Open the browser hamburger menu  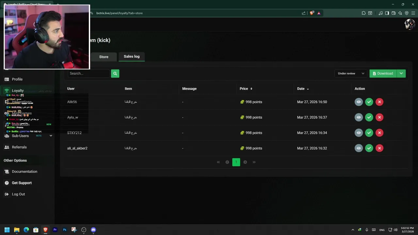pos(413,13)
